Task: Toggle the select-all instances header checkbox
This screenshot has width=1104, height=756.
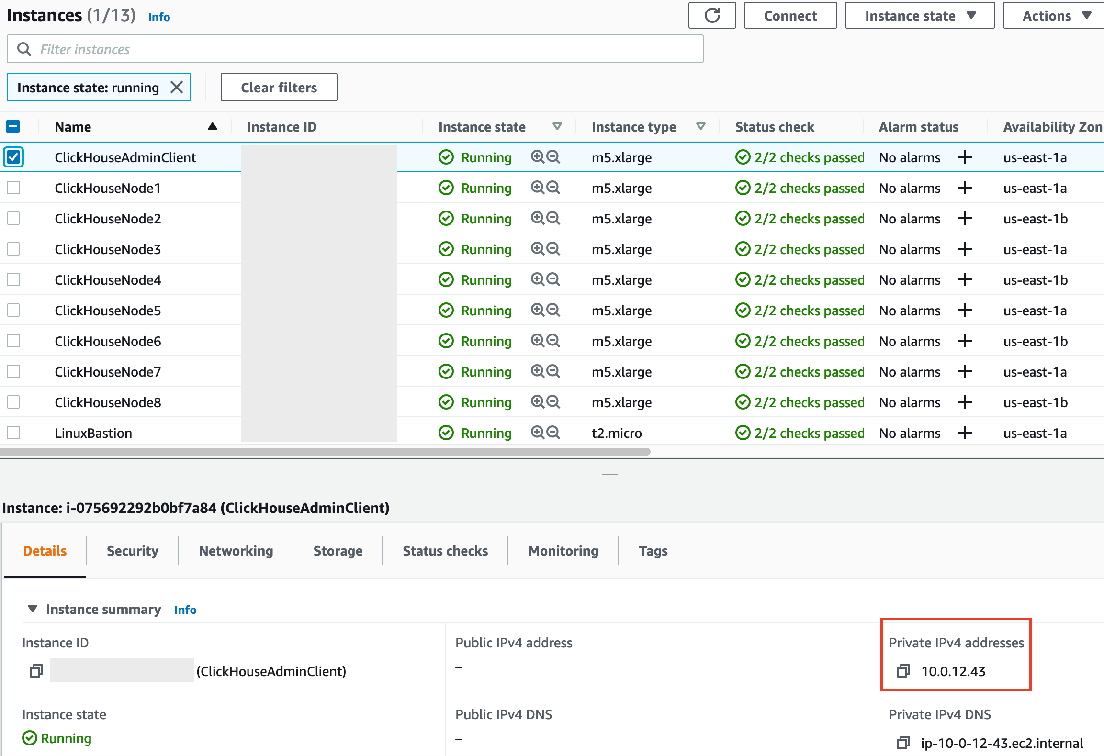Action: pos(13,127)
